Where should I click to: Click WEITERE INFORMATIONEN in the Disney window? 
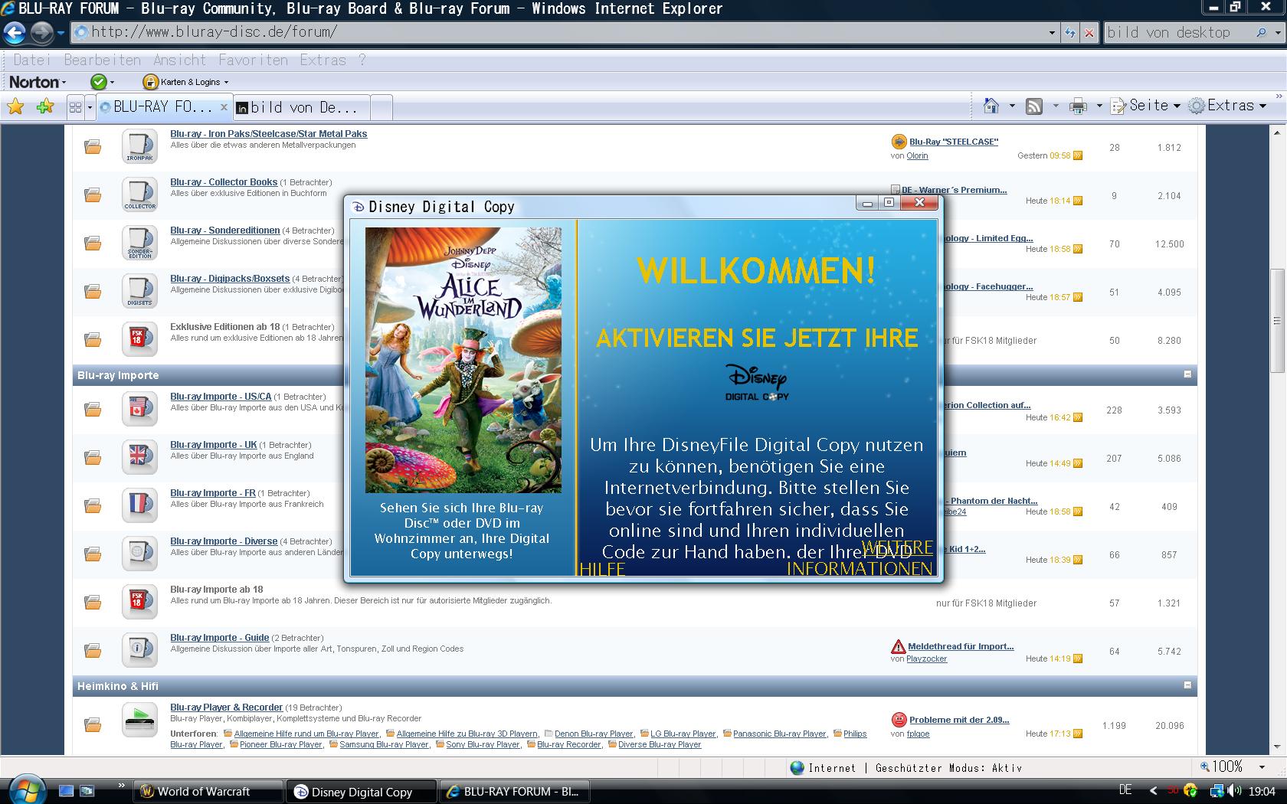tap(860, 558)
